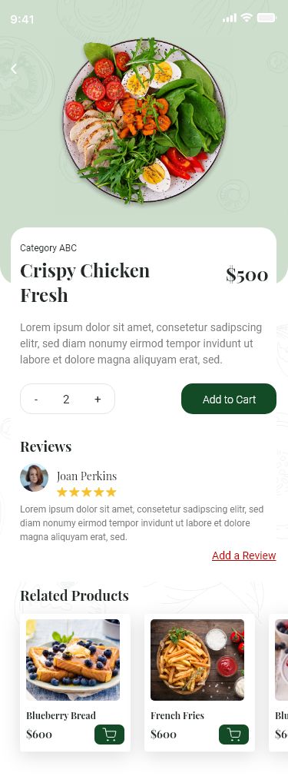Image resolution: width=288 pixels, height=776 pixels.
Task: Tap the Crispy Chicken salad plate image
Action: pyautogui.click(x=144, y=121)
